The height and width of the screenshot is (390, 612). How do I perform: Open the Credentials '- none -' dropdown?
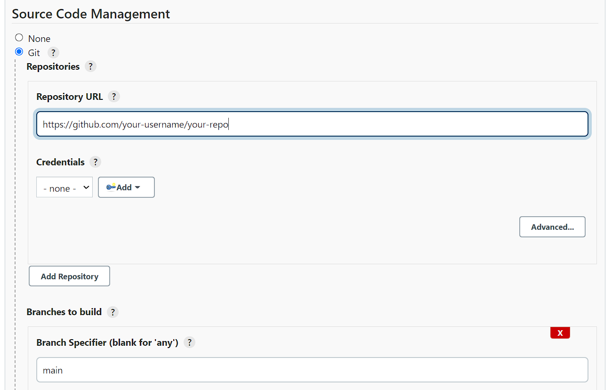pos(64,187)
